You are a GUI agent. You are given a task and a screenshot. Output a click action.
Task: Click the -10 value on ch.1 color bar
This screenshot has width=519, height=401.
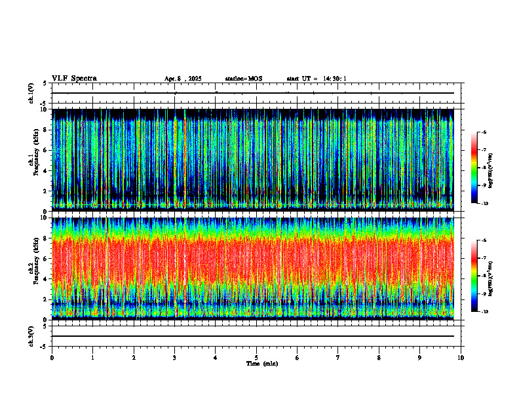(x=484, y=204)
